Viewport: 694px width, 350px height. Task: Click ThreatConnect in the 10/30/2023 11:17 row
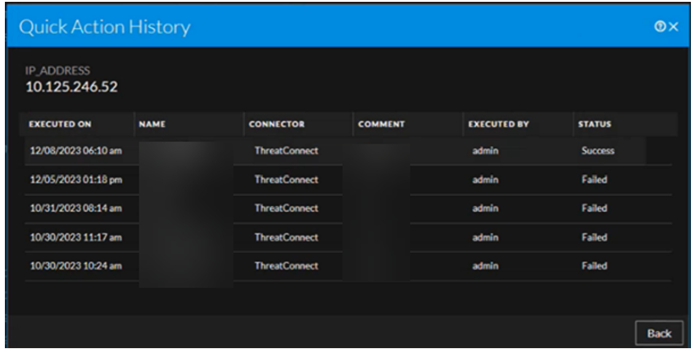pos(286,237)
